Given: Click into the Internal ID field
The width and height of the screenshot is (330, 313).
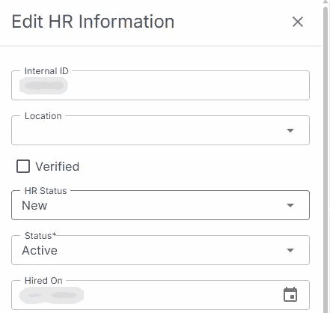Looking at the screenshot, I should coord(160,85).
